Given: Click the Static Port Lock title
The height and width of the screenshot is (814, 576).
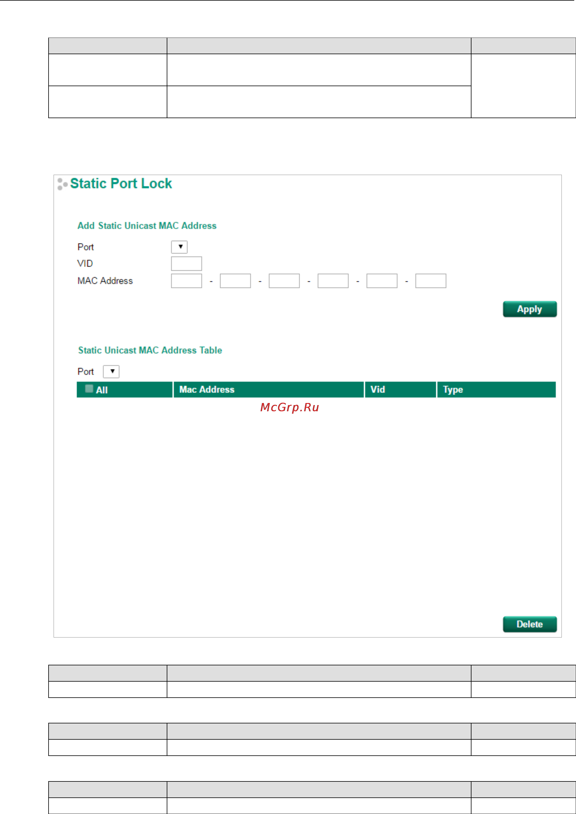Looking at the screenshot, I should [121, 184].
